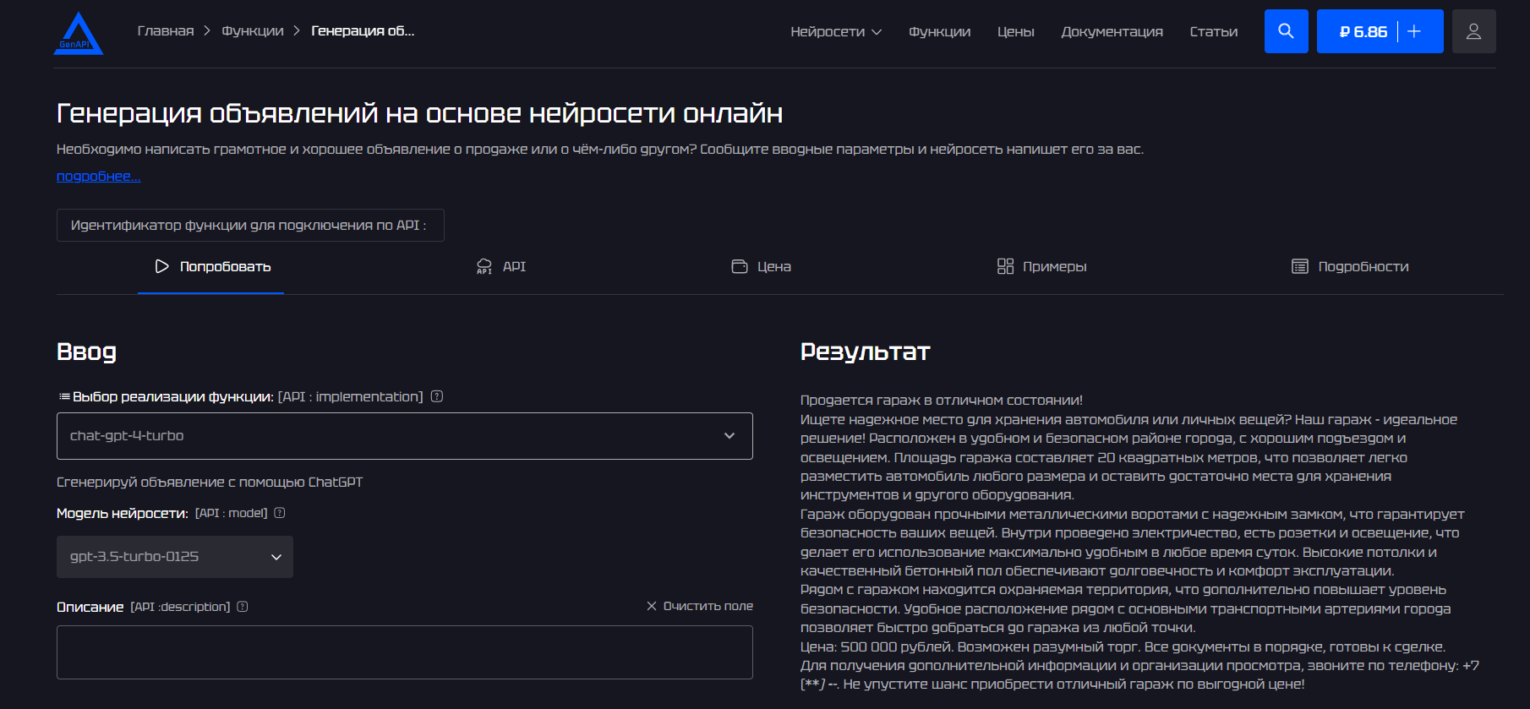Open the Подробности tab

tap(1350, 267)
